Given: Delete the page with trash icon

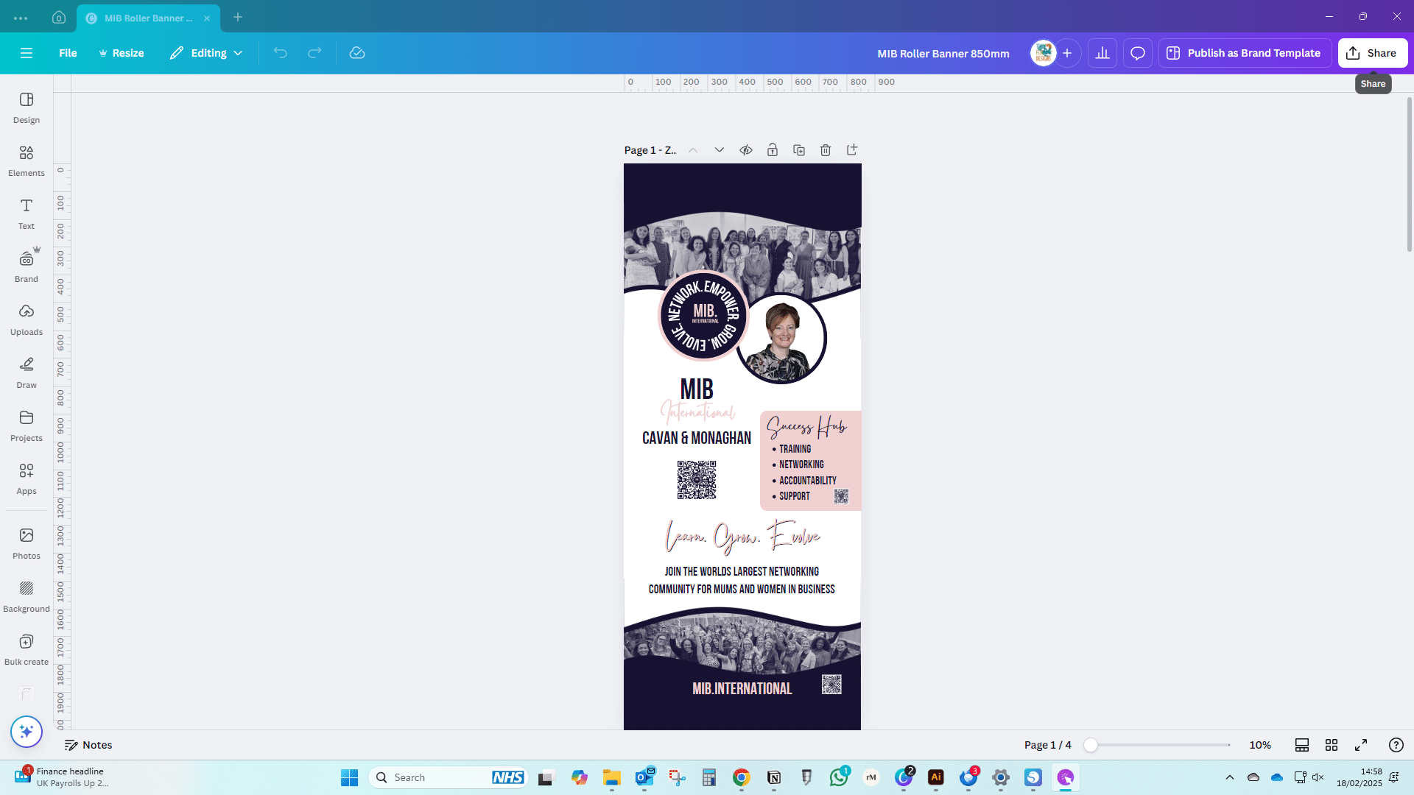Looking at the screenshot, I should [826, 150].
